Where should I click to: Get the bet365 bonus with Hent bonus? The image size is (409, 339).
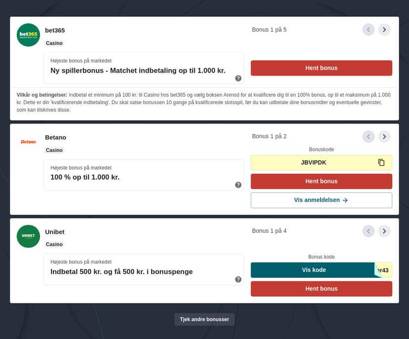coord(321,68)
